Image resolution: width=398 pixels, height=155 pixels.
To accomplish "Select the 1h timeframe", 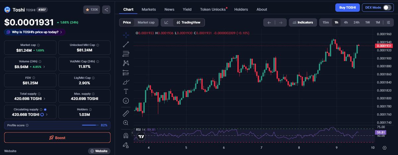I will pyautogui.click(x=336, y=23).
